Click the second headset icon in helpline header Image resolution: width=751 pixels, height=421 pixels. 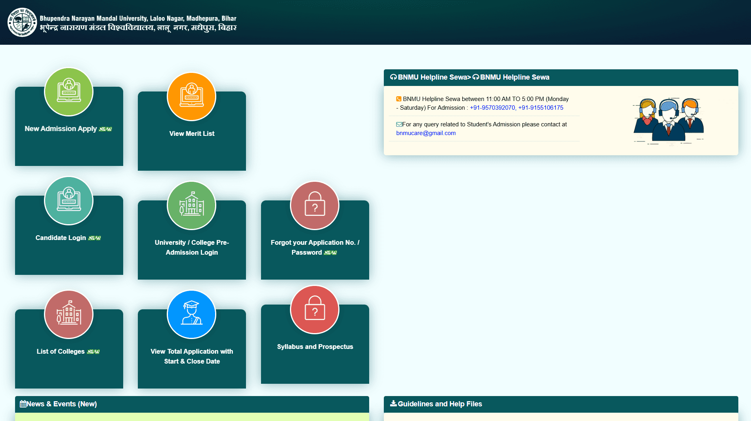476,77
